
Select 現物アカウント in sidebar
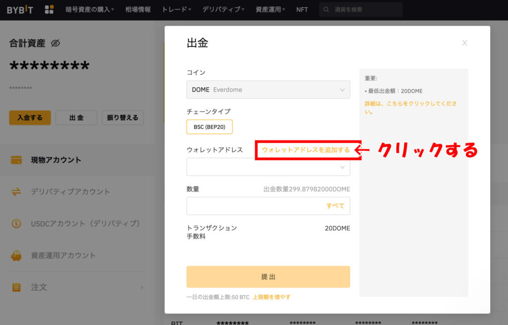78,160
